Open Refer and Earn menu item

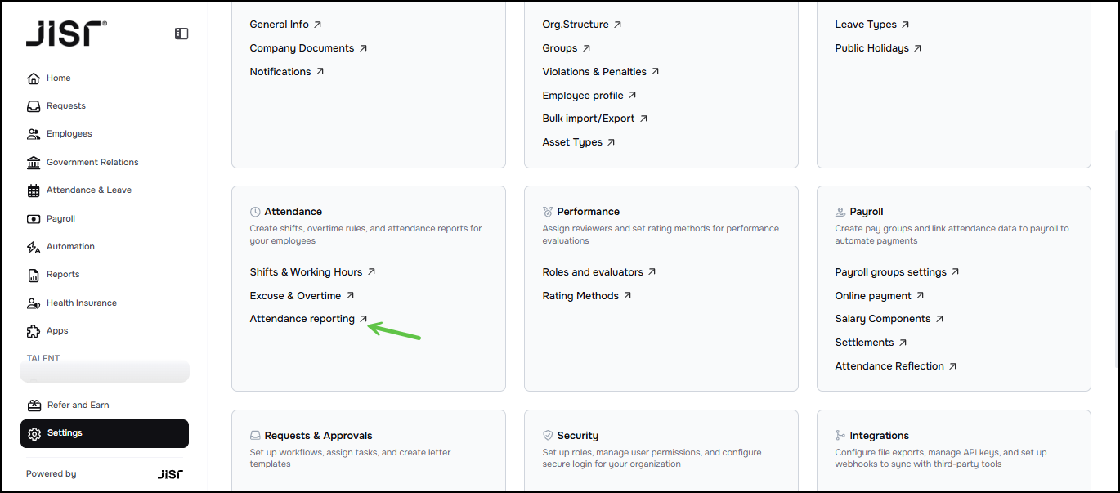[x=78, y=406]
